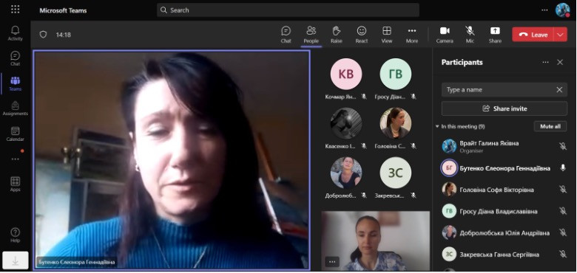This screenshot has width=577, height=273.
Task: Open Calendar in the left sidebar
Action: 15,134
